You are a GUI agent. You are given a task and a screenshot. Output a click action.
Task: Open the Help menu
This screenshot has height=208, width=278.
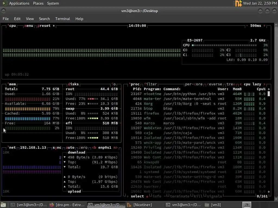tap(79, 19)
